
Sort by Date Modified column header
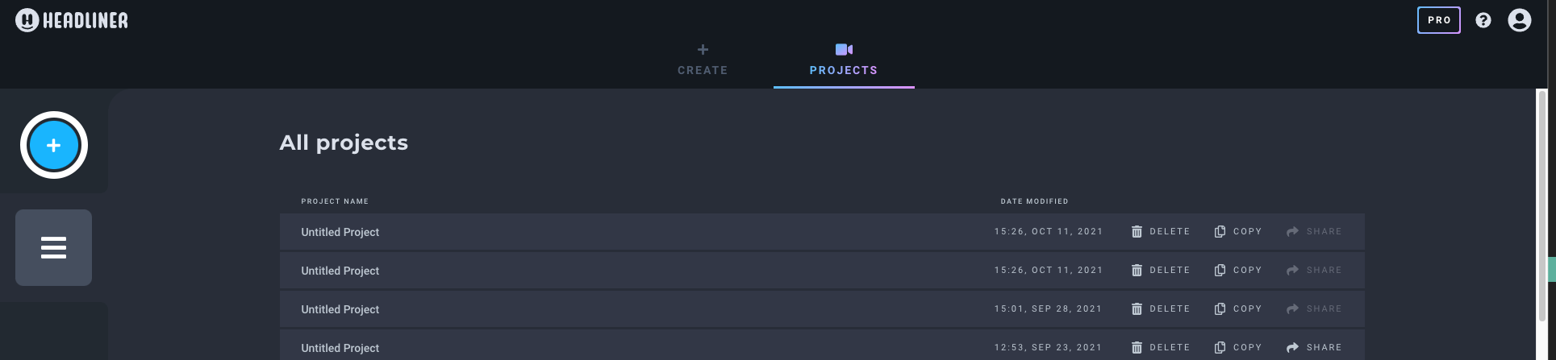tap(1034, 201)
